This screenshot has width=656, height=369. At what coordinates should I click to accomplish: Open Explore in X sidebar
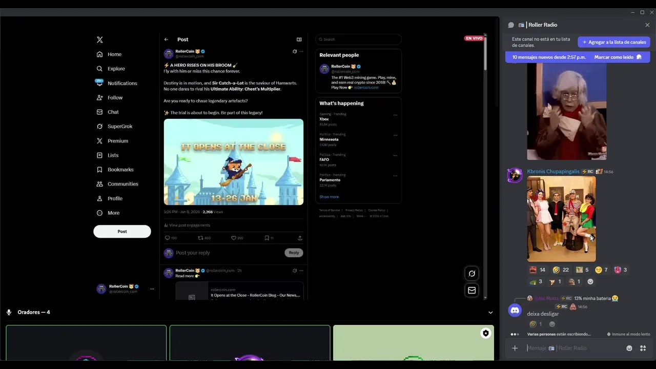[x=111, y=69]
